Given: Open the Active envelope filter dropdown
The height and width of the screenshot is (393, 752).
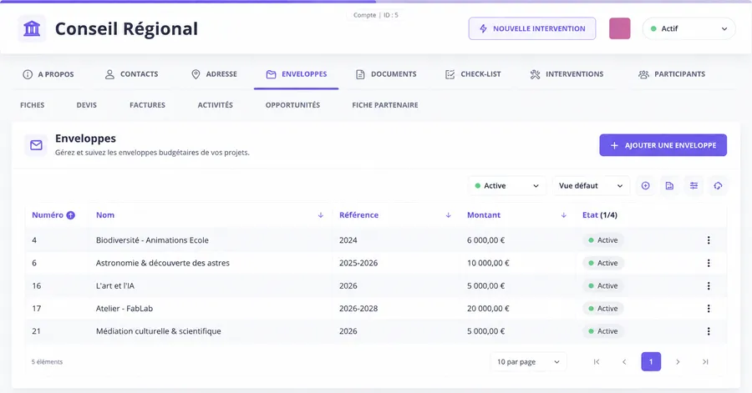Looking at the screenshot, I should (506, 186).
